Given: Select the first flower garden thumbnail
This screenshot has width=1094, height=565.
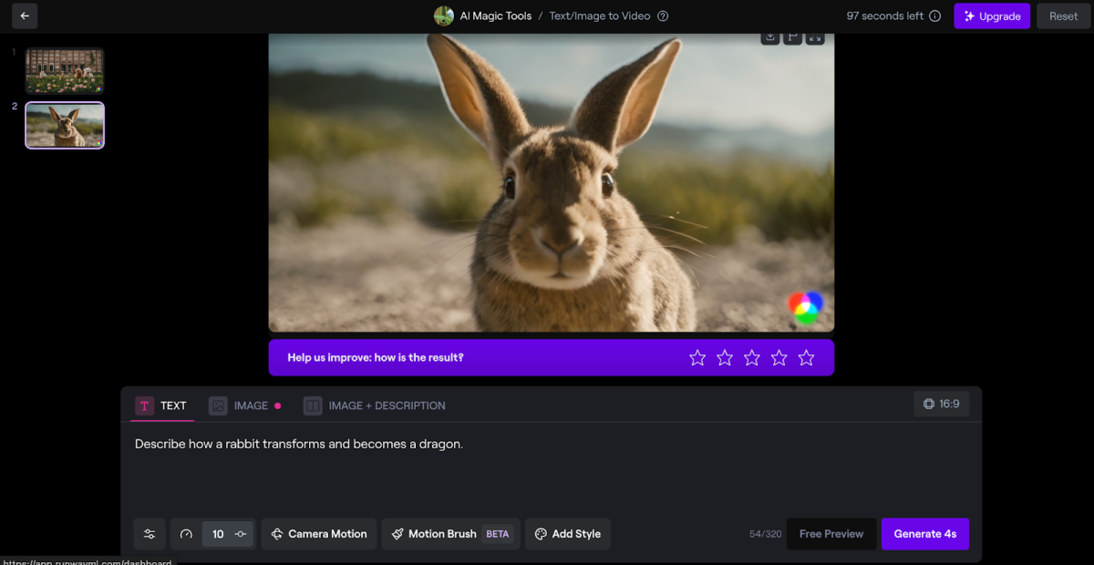Looking at the screenshot, I should pos(65,71).
